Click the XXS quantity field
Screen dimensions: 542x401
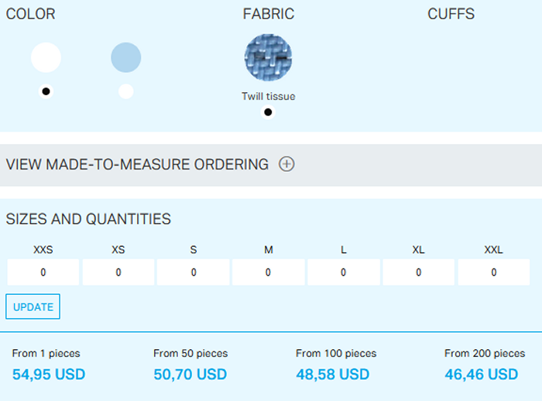tap(43, 272)
